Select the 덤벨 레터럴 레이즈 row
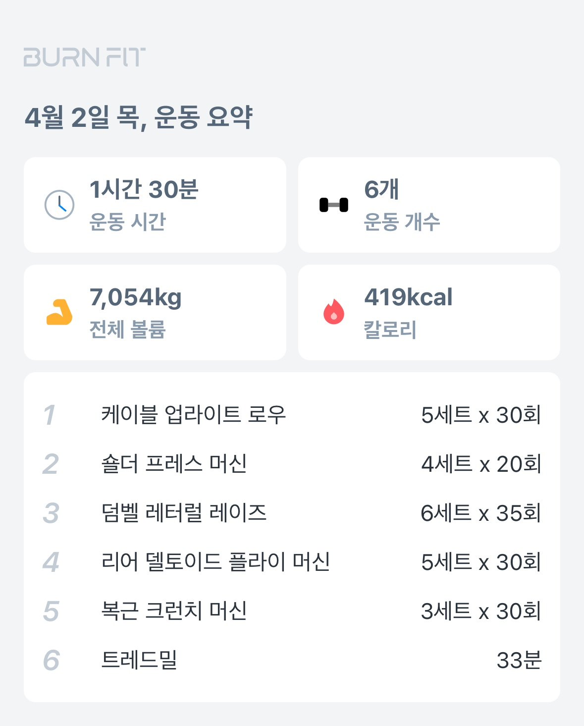This screenshot has width=584, height=726. pos(184,513)
